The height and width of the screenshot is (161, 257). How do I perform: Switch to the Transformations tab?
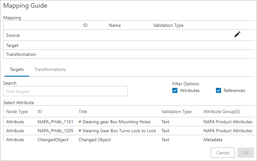(x=50, y=70)
